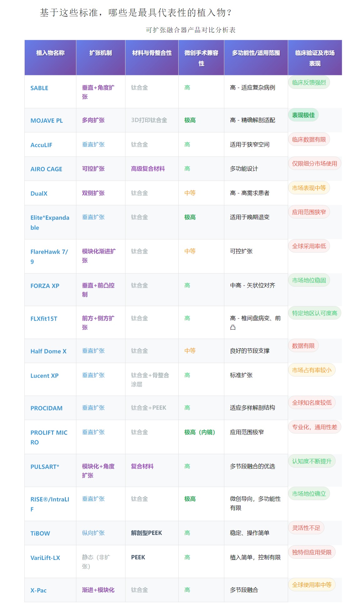Click the 全球使用率中等 badge
Image resolution: width=356 pixels, height=610 pixels.
(312, 585)
